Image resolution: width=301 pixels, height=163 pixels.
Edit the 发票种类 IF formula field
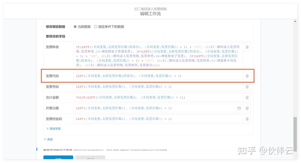point(158,56)
